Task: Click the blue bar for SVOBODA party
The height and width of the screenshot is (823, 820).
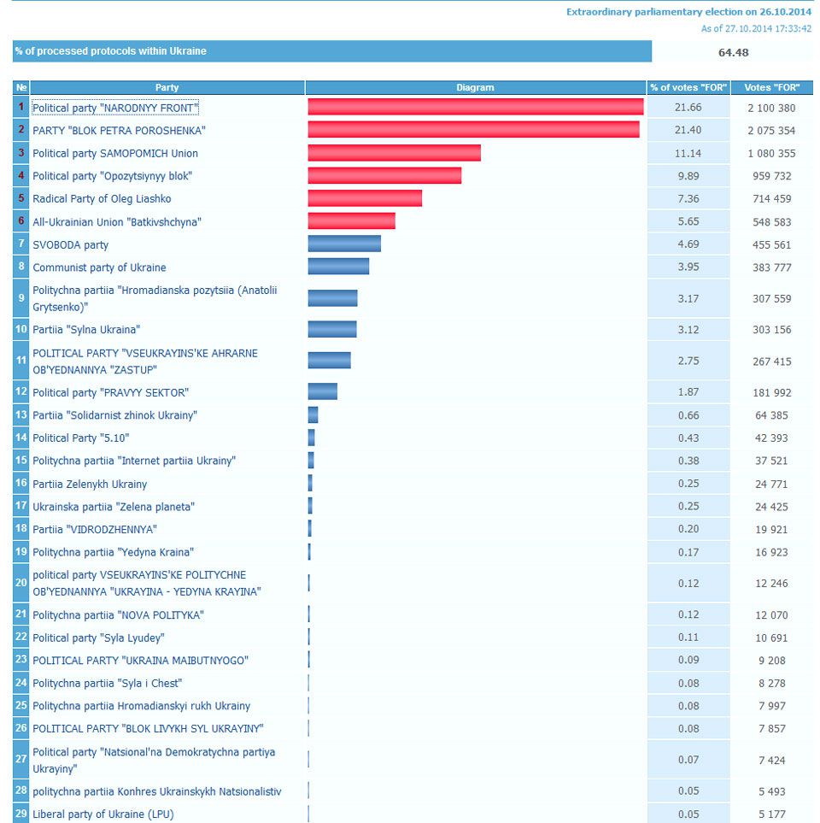Action: click(344, 244)
